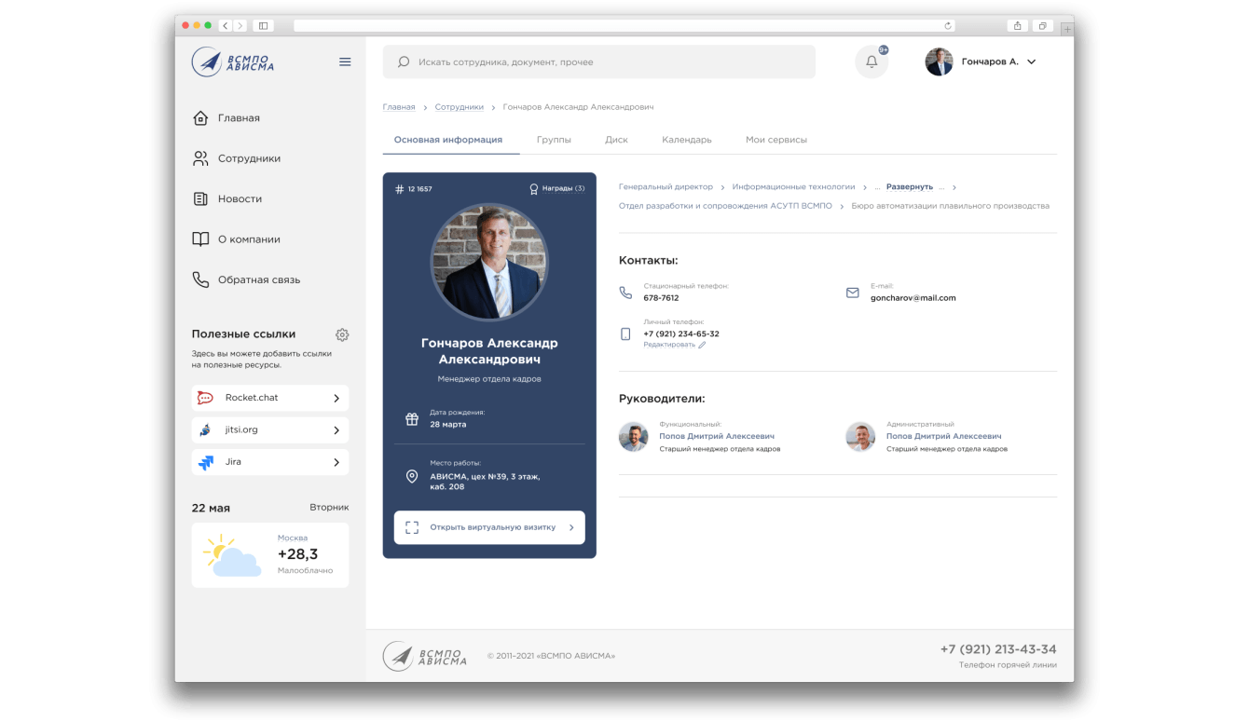Open О компании in the sidebar
Screen dimensions: 1249x722
(x=236, y=239)
